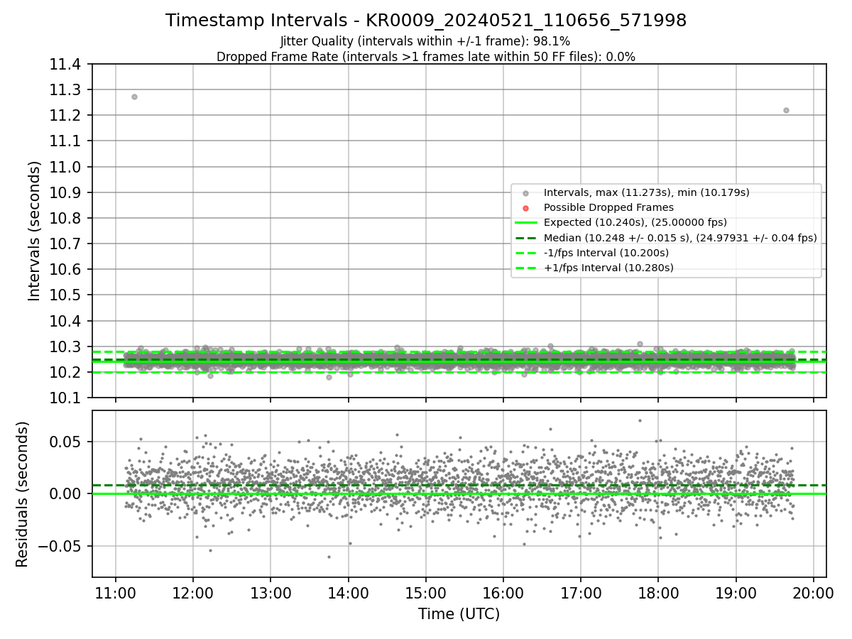852x639 pixels.
Task: Click the lowest residual point near −0.06 seconds
Action: click(x=329, y=557)
